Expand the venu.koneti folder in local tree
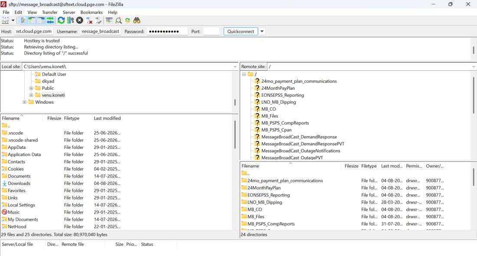477x256 pixels. pos(31,95)
